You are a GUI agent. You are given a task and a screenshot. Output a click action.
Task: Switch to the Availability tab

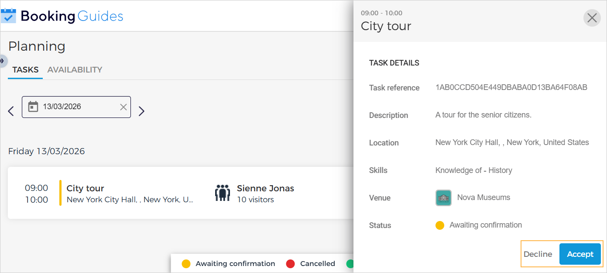[75, 70]
